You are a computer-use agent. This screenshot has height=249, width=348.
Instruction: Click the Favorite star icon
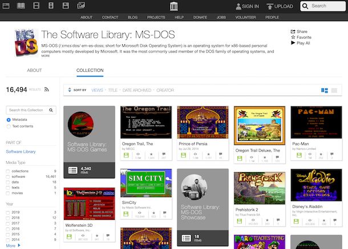coord(293,37)
